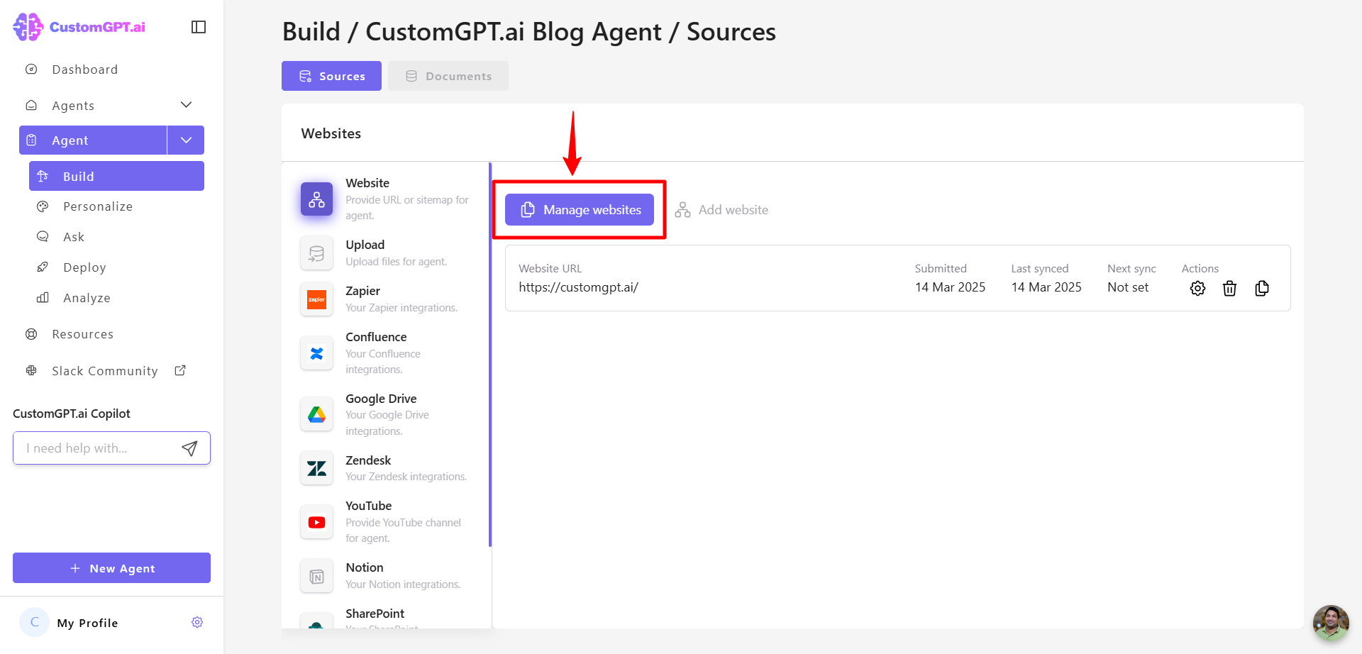Viewport: 1362px width, 654px height.
Task: Click the Personalize palette icon
Action: coord(43,206)
